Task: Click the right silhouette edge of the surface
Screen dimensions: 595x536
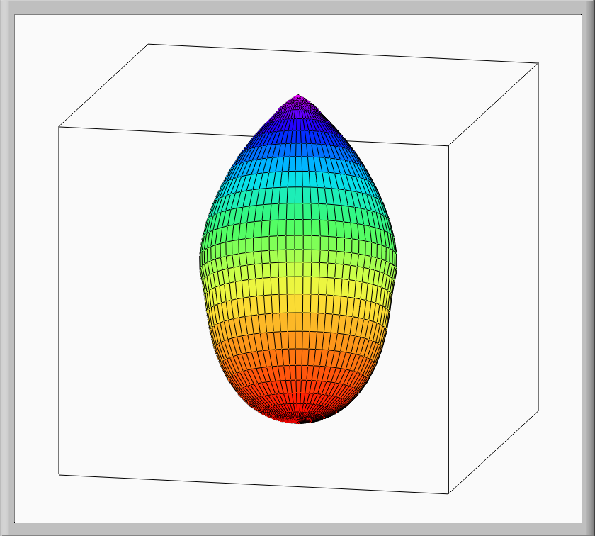Action: 396,255
